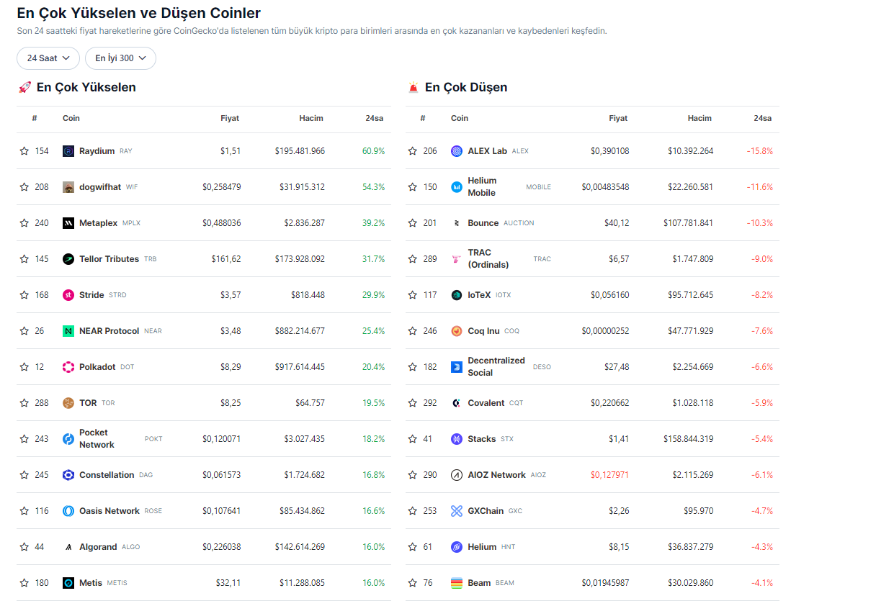876x601 pixels.
Task: Open the En İyi 300 dropdown
Action: [x=120, y=58]
